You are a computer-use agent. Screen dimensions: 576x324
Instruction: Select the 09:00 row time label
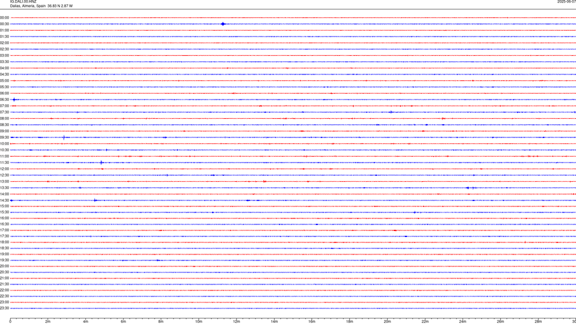[x=4, y=131]
